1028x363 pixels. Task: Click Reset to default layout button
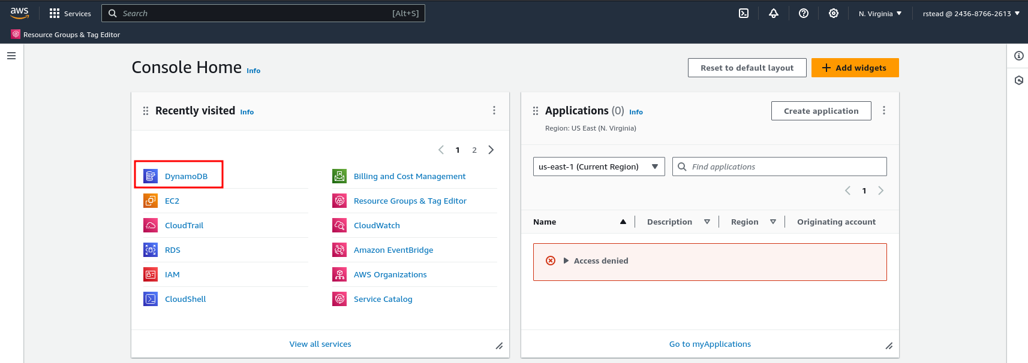coord(747,68)
